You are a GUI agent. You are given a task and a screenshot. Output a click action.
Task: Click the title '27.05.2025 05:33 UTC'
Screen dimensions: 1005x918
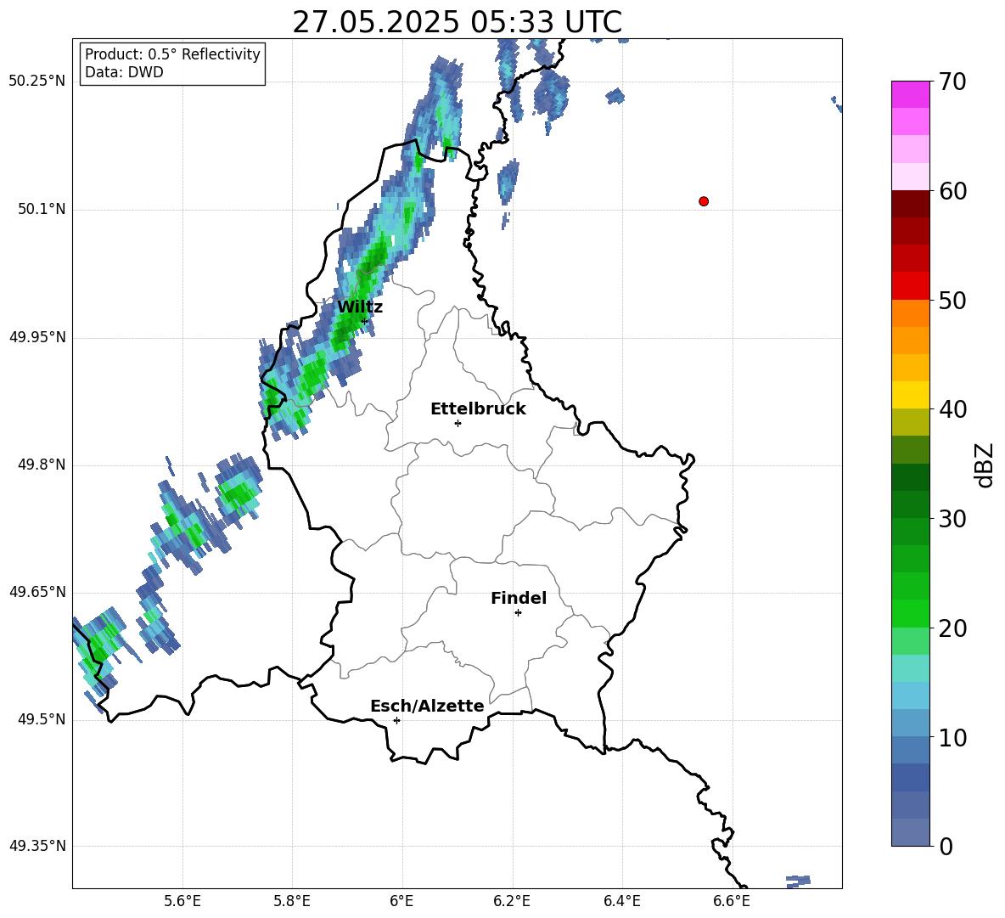click(457, 22)
